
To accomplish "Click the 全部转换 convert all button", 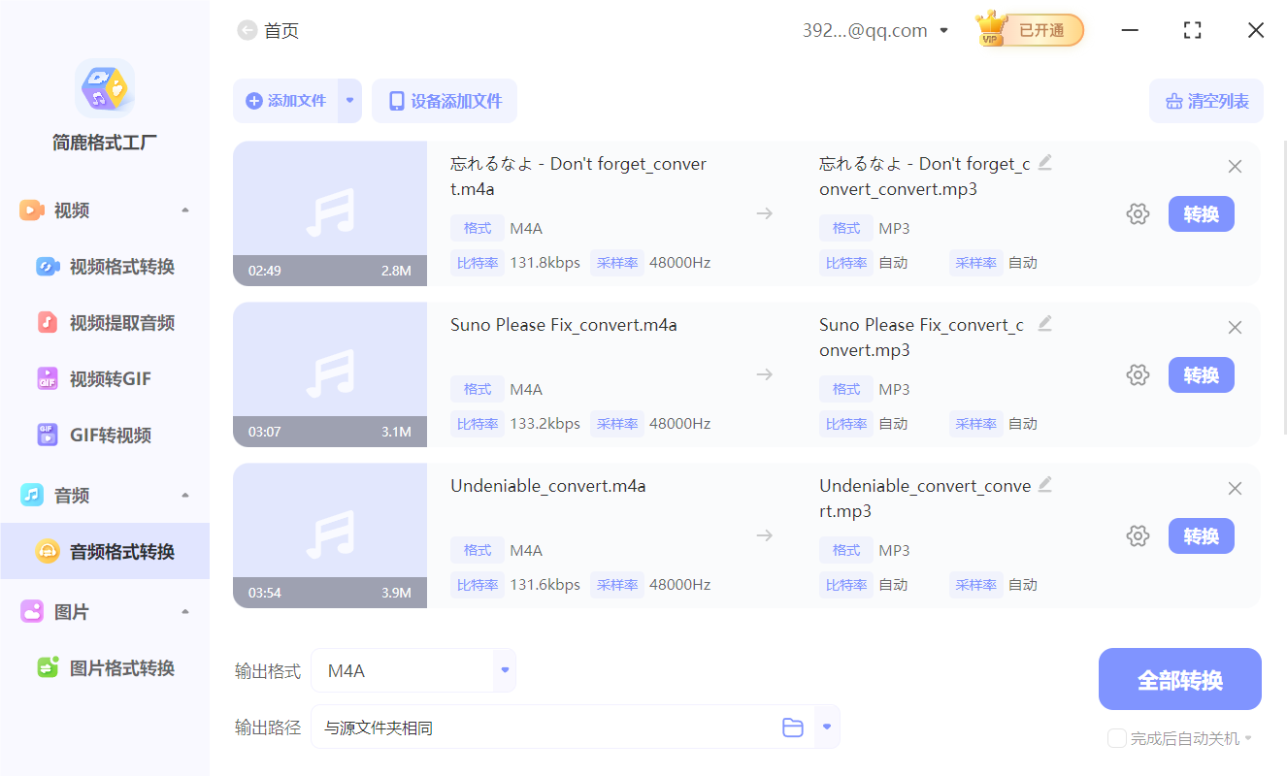I will 1179,679.
